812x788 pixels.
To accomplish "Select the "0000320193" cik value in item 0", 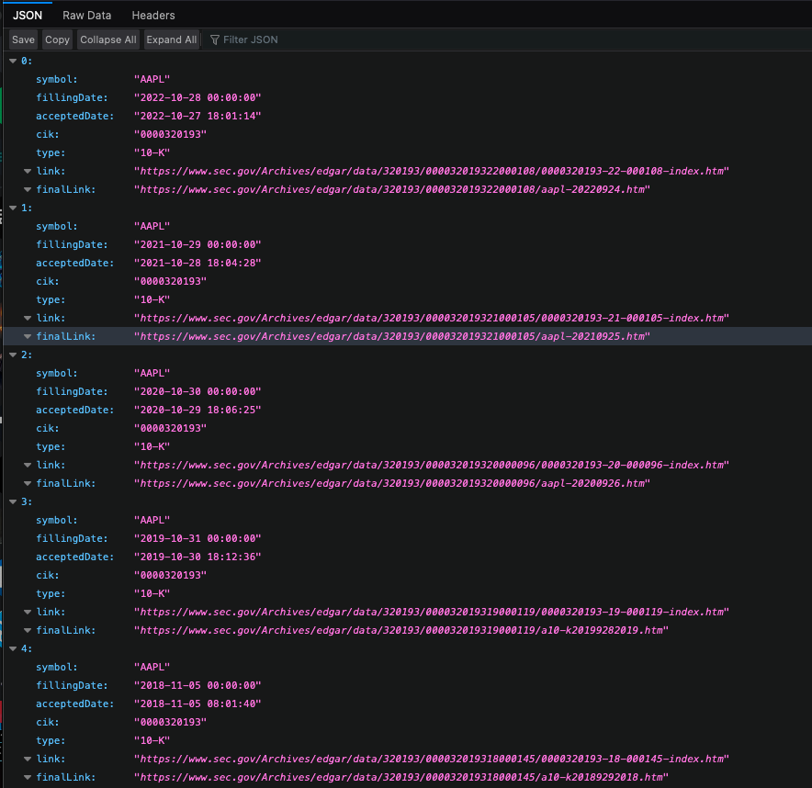I will [170, 135].
